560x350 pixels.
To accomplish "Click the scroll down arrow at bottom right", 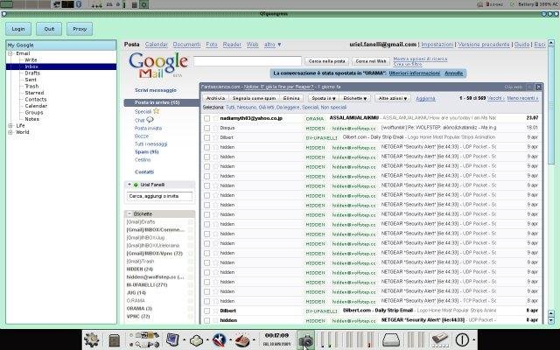I will click(x=551, y=320).
